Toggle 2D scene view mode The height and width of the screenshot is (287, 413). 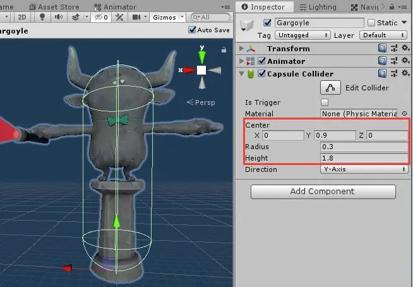22,18
